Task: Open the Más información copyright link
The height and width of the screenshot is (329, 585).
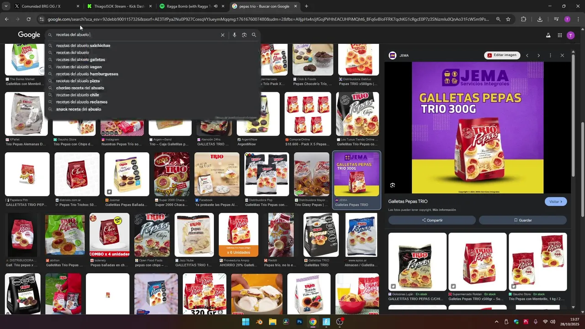Action: (x=444, y=210)
